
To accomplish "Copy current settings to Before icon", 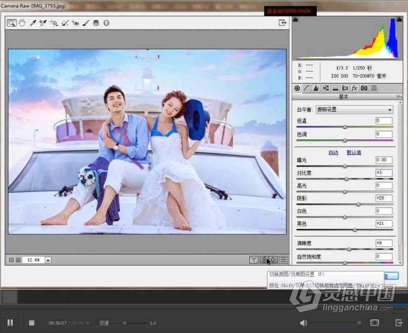I will pyautogui.click(x=274, y=260).
